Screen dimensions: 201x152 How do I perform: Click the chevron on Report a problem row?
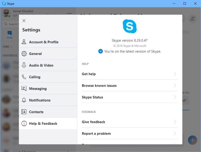tap(175, 133)
